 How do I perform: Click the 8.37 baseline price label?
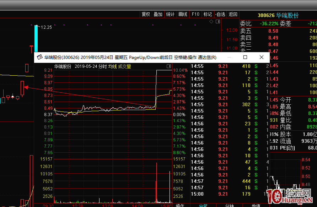coord(48,114)
